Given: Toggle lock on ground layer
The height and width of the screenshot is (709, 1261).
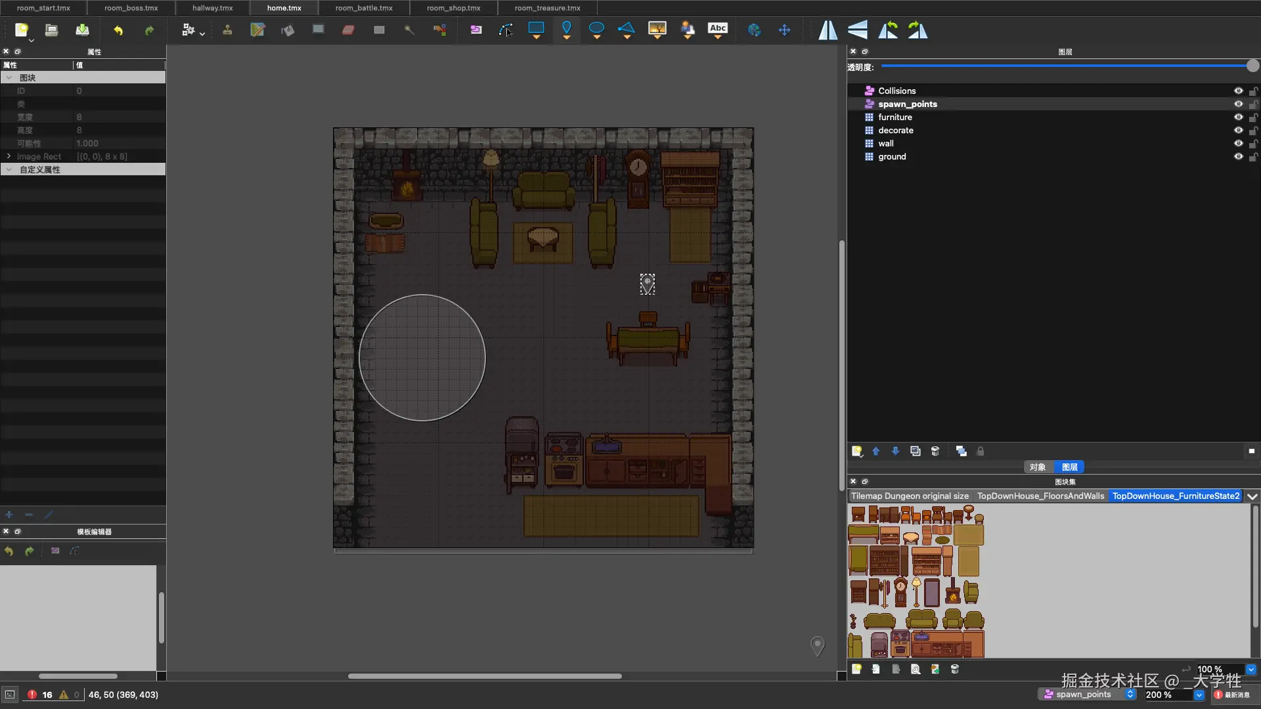Looking at the screenshot, I should 1253,157.
